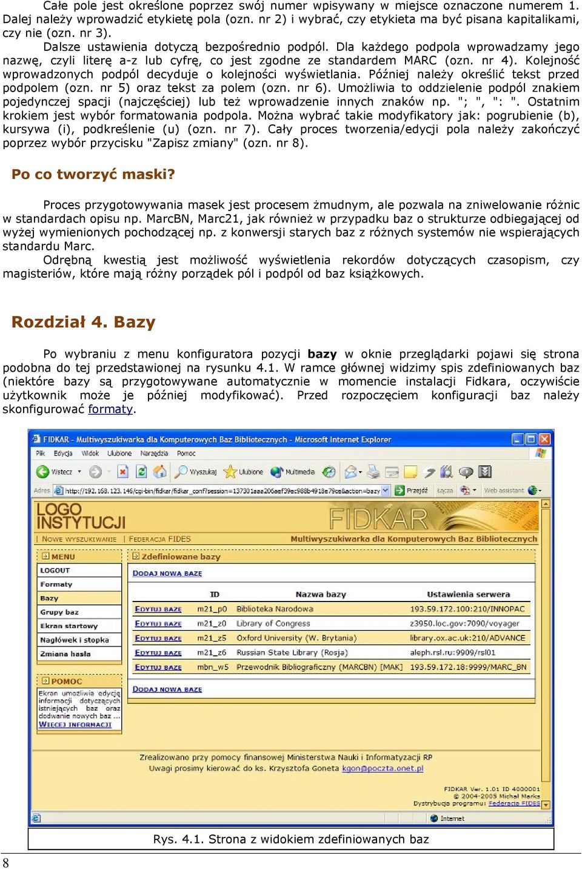The image size is (582, 869).
Task: Click the Windows flag logo in menu bar
Action: (540, 453)
